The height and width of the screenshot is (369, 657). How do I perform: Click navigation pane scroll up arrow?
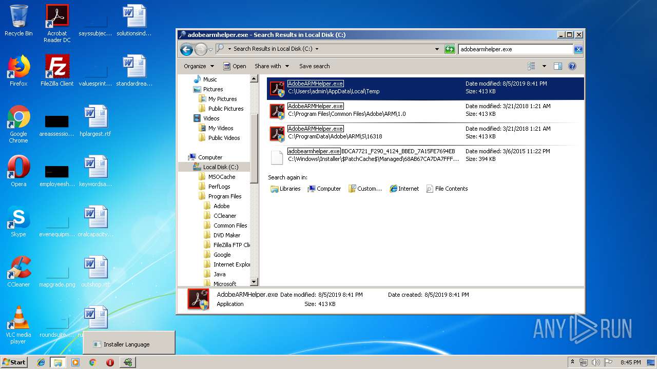click(254, 79)
